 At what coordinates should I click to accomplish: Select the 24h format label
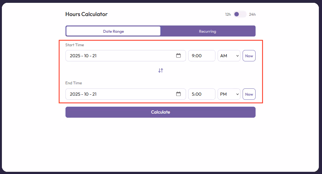tap(252, 14)
